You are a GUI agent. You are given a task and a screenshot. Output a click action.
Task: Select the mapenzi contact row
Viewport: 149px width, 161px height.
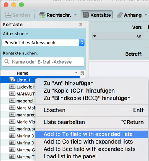18,101
